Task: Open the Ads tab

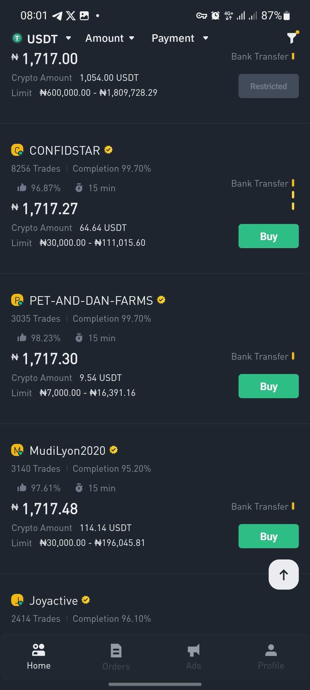Action: 194,656
